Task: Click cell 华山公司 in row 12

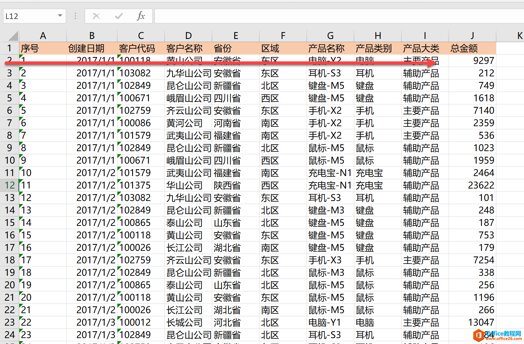Action: point(188,185)
